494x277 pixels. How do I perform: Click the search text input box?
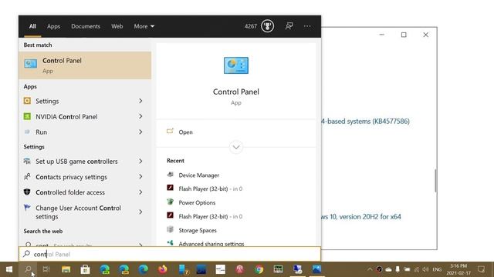(x=170, y=254)
